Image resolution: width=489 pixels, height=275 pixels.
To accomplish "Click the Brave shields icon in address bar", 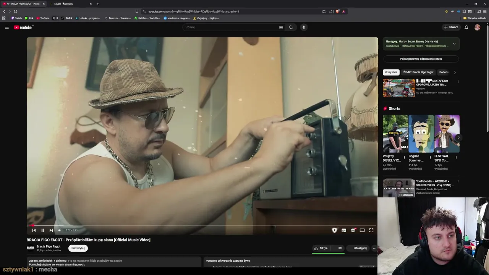I will click(x=337, y=11).
